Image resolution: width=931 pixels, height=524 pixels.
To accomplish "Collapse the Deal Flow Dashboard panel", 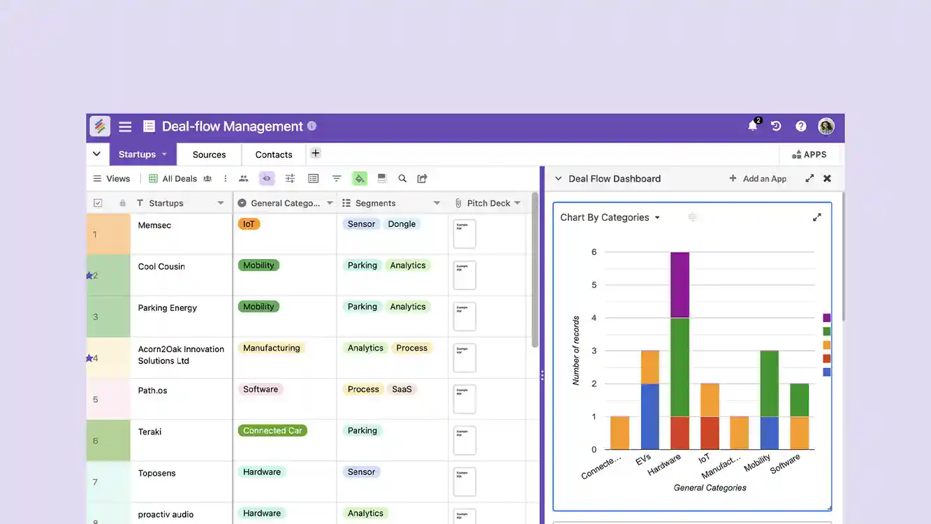I will point(558,178).
